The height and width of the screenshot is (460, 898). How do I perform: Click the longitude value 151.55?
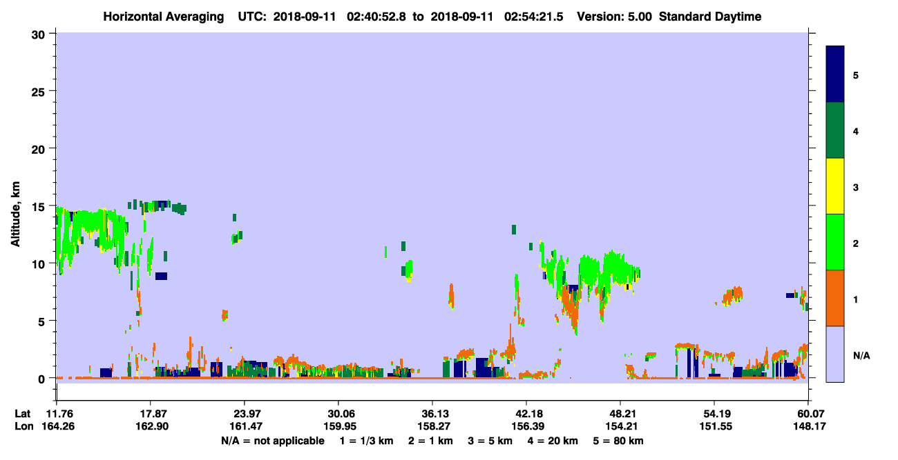[x=714, y=427]
